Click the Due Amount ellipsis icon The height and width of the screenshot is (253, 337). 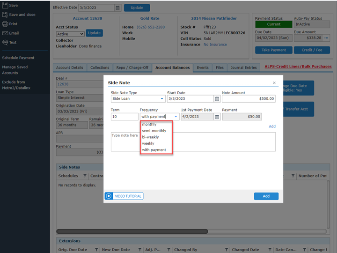click(326, 38)
